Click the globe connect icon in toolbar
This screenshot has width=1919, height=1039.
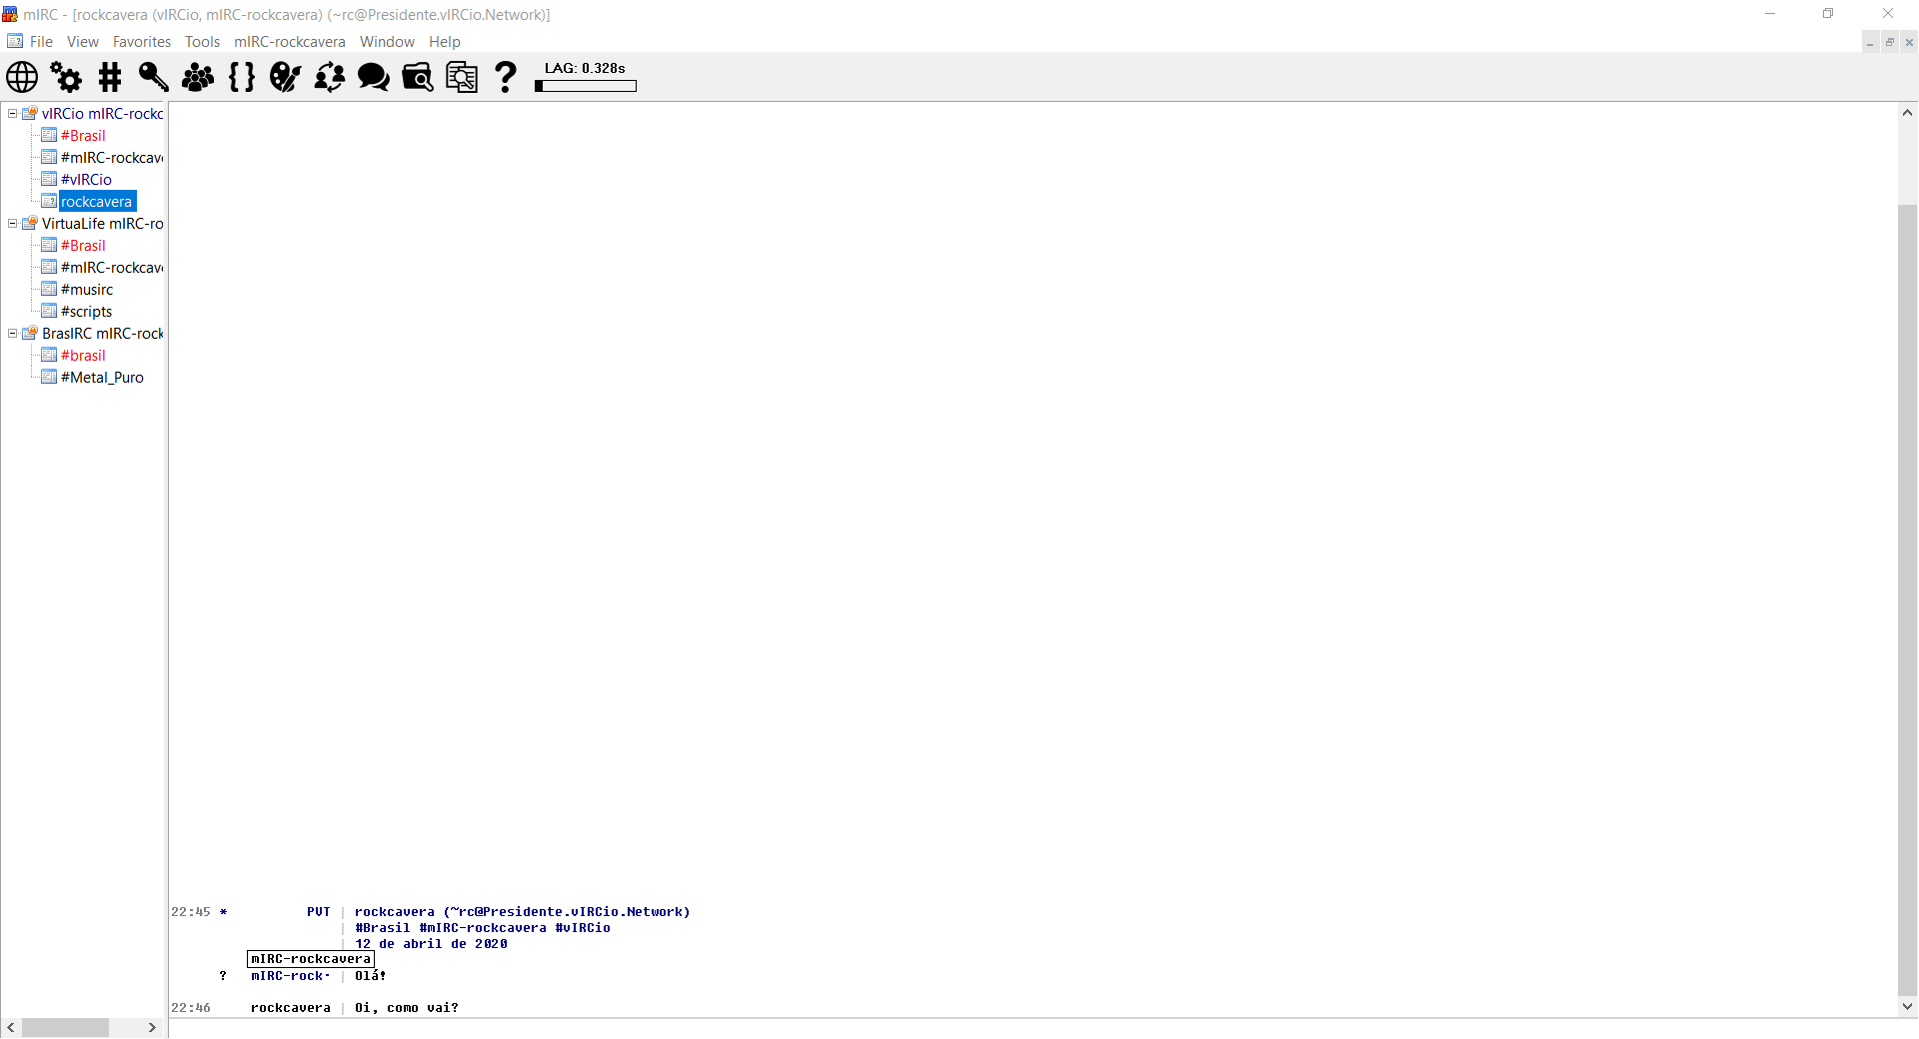(x=22, y=77)
